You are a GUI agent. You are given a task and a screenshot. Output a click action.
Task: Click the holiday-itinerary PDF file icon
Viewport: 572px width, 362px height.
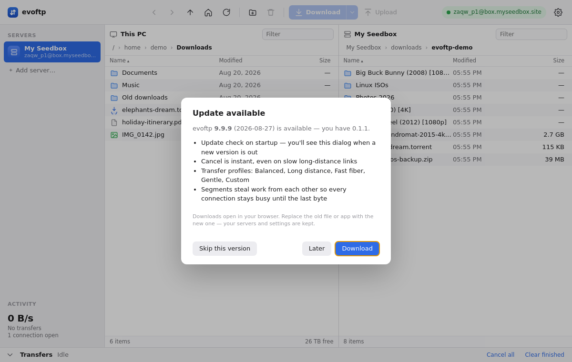(114, 122)
